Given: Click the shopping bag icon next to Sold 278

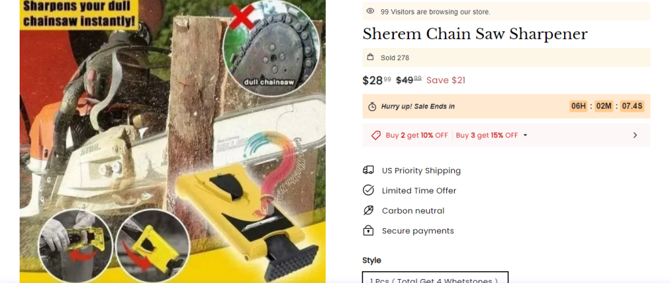Looking at the screenshot, I should click(370, 58).
